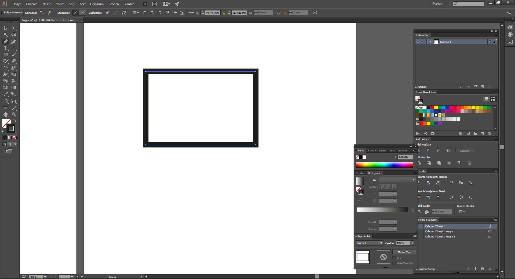
Task: Select the Pen tool
Action: 6,42
